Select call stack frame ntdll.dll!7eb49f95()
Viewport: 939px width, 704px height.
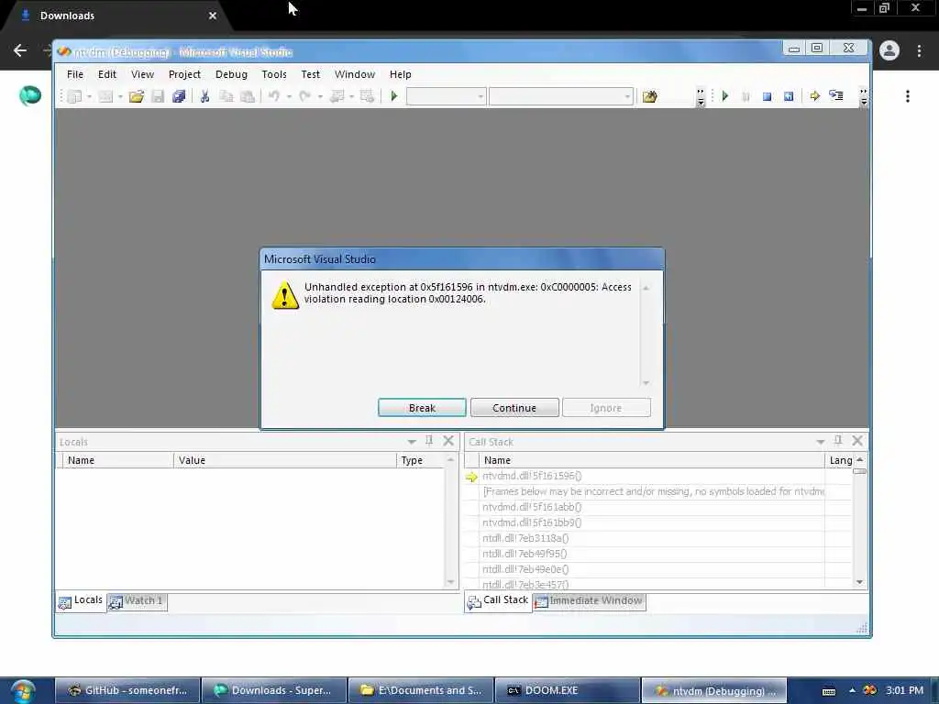coord(653,554)
